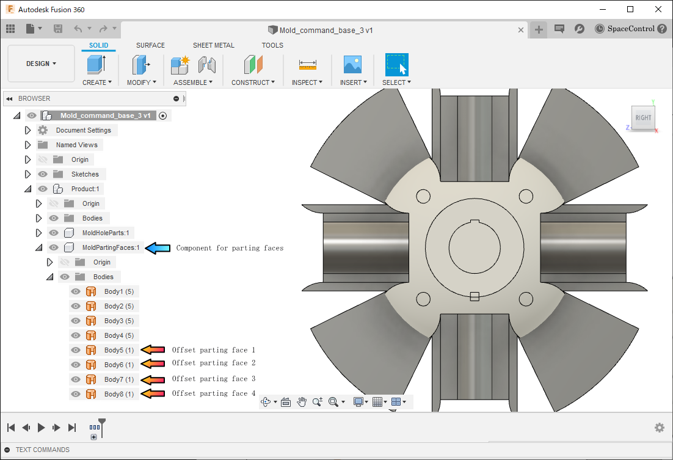Image resolution: width=673 pixels, height=460 pixels.
Task: Activate the Select tool icon
Action: pyautogui.click(x=396, y=65)
